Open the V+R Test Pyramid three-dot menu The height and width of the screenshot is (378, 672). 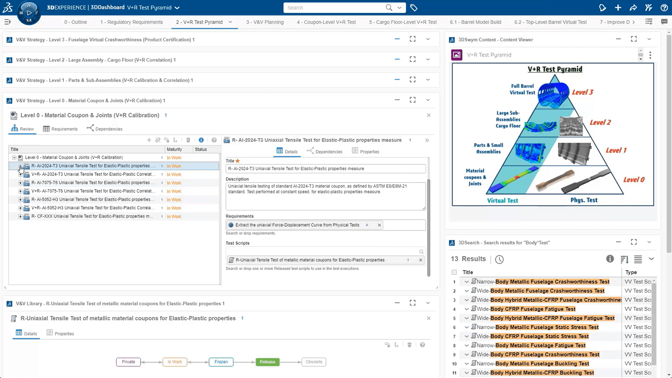click(650, 55)
